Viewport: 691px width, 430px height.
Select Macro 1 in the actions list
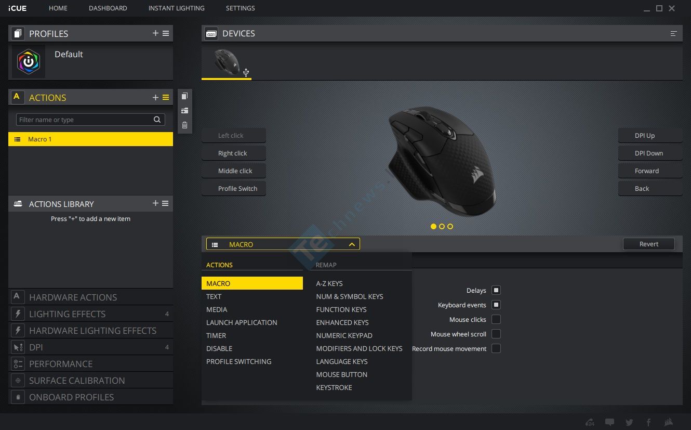(91, 139)
